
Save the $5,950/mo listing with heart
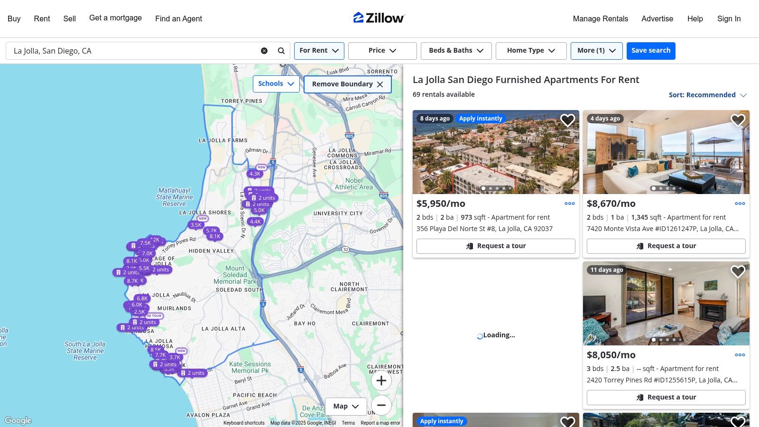coord(567,121)
